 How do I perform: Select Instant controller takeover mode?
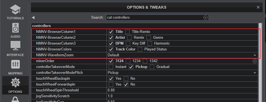(x=111, y=67)
